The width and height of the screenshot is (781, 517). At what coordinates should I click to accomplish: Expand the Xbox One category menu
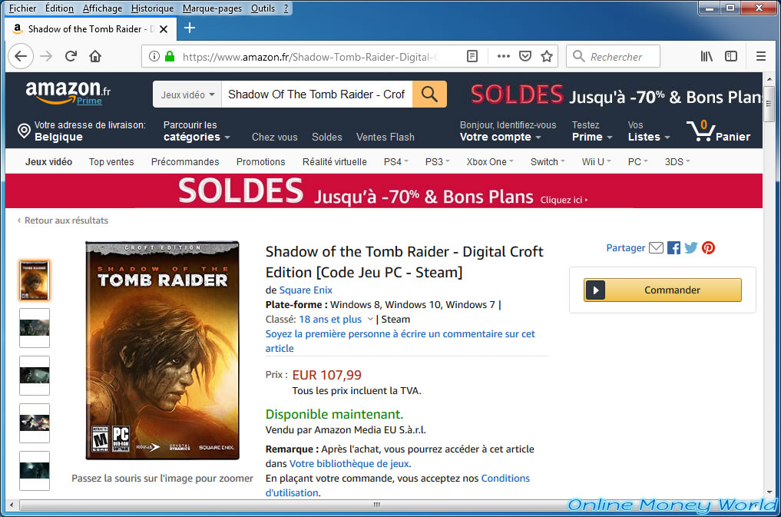pos(490,162)
